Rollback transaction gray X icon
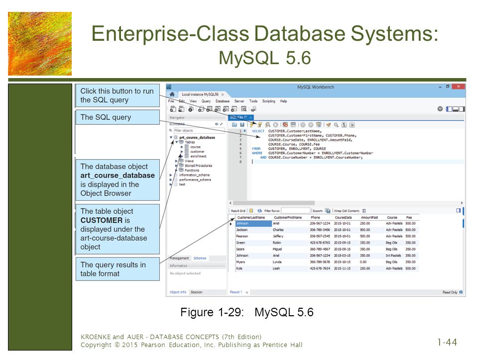The width and height of the screenshot is (478, 358). 311,125
